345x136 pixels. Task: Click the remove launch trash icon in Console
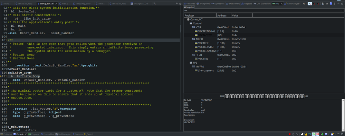click(293, 134)
